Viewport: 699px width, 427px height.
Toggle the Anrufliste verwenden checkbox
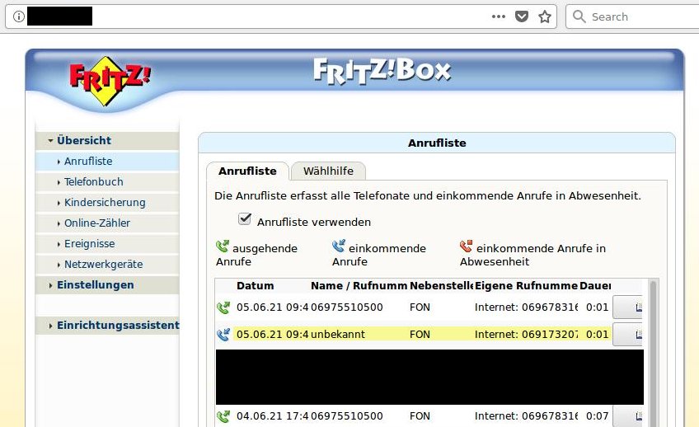pos(245,218)
